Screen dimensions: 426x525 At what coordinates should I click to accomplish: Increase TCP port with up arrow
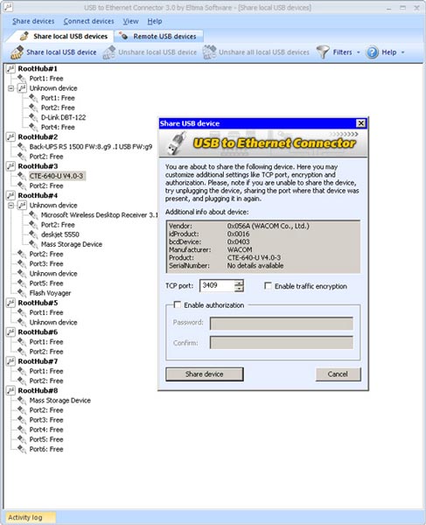(239, 283)
